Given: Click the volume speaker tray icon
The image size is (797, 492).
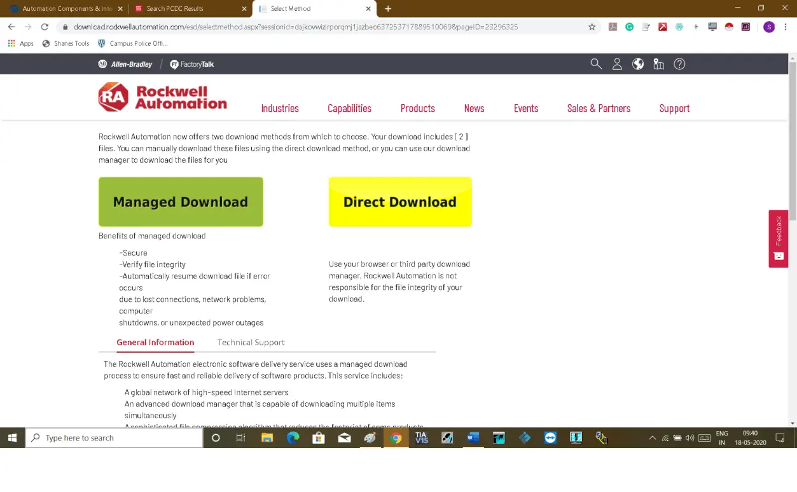Looking at the screenshot, I should tap(690, 438).
